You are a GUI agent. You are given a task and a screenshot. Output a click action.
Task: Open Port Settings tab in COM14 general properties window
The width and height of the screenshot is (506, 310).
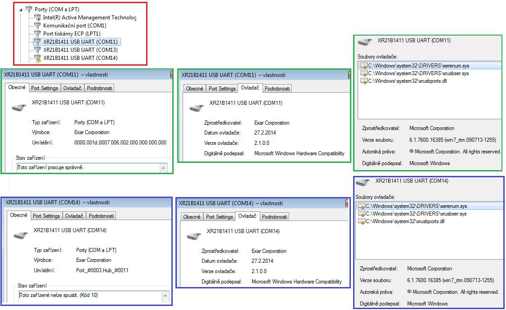click(x=46, y=216)
